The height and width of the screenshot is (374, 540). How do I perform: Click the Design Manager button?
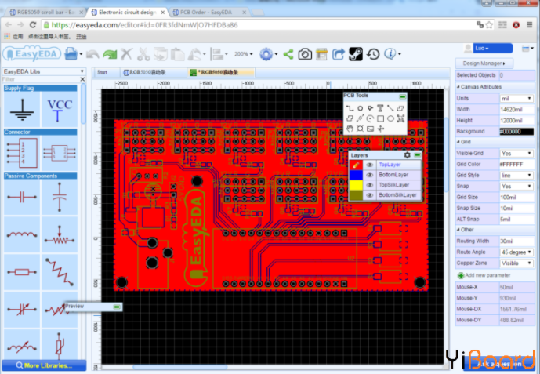484,64
